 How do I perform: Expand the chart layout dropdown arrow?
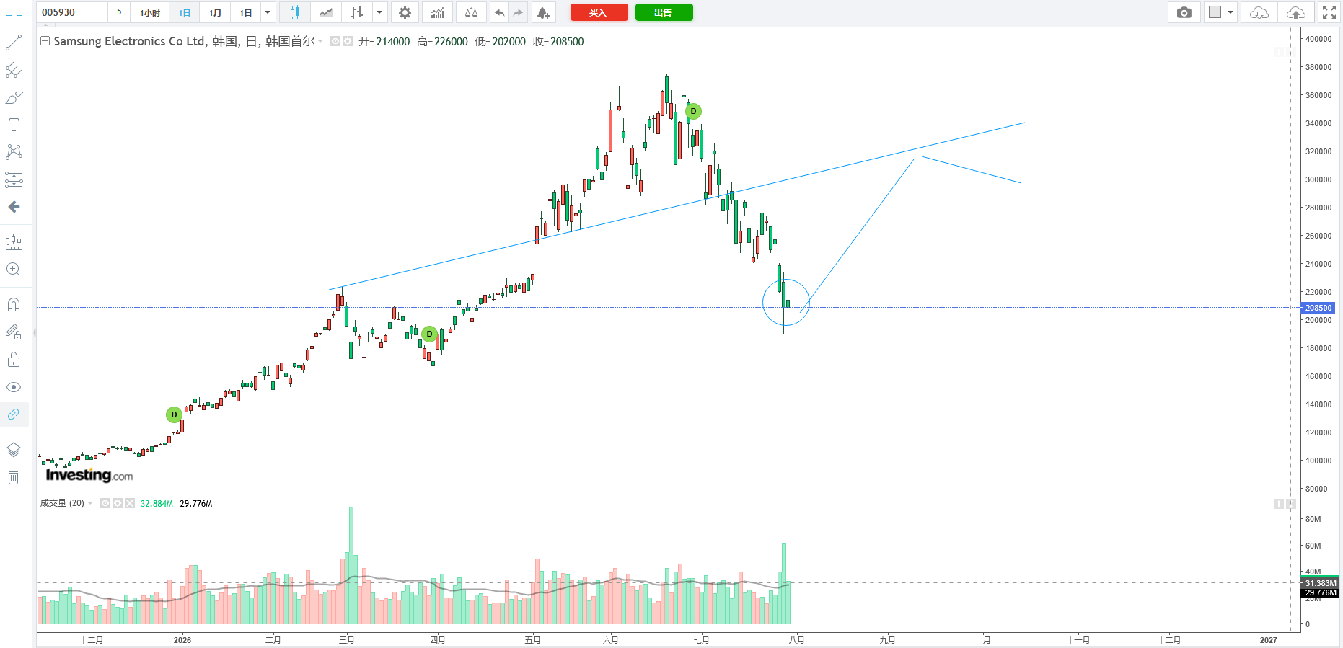point(1230,12)
